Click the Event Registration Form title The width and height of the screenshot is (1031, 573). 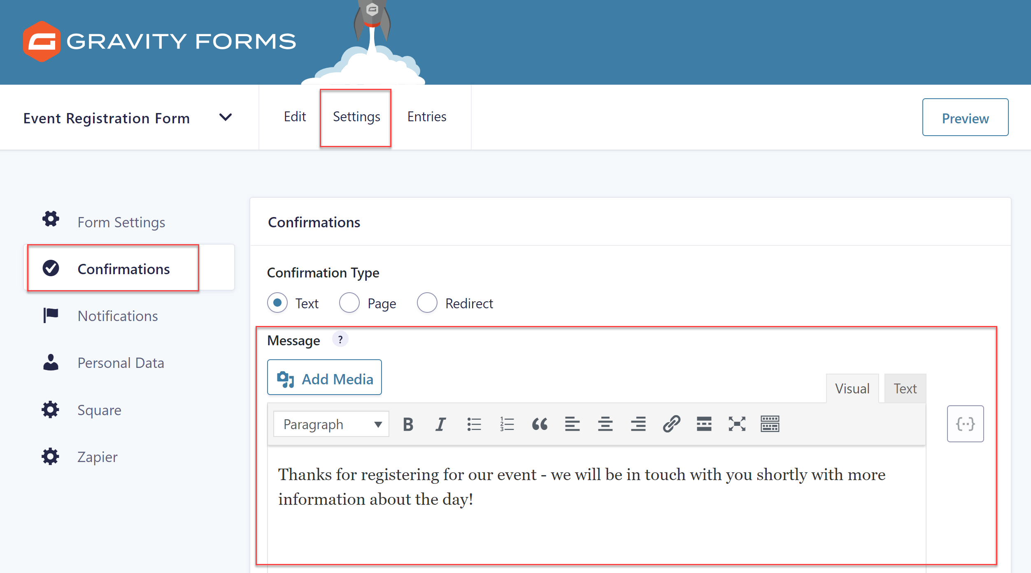coord(107,118)
